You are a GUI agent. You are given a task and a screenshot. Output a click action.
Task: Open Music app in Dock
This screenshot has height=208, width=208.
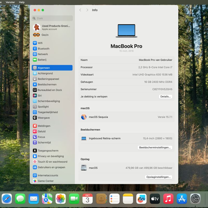coord(168,199)
